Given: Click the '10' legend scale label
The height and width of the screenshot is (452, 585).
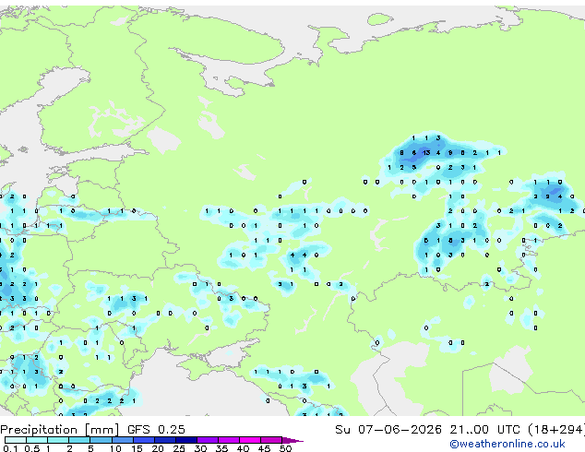Looking at the screenshot, I should [115, 448].
